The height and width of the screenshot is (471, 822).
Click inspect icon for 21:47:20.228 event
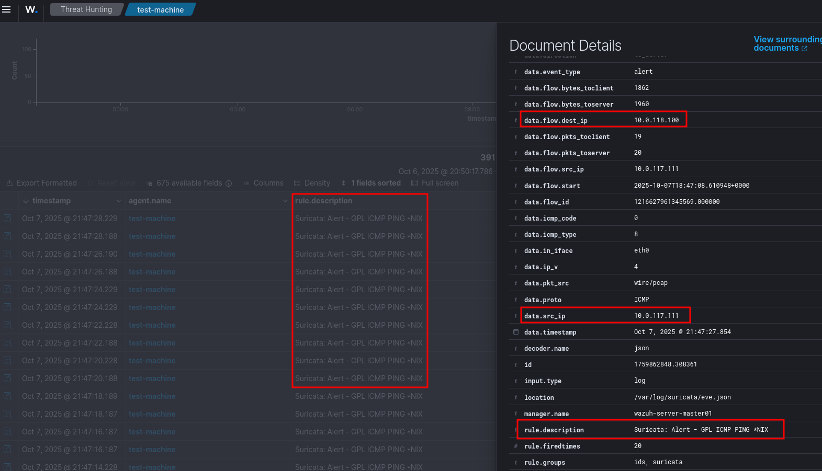pos(7,361)
